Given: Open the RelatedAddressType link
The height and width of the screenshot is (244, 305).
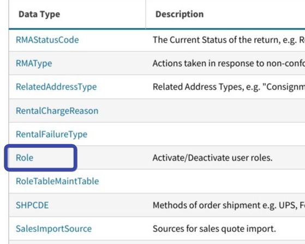Looking at the screenshot, I should coord(56,87).
